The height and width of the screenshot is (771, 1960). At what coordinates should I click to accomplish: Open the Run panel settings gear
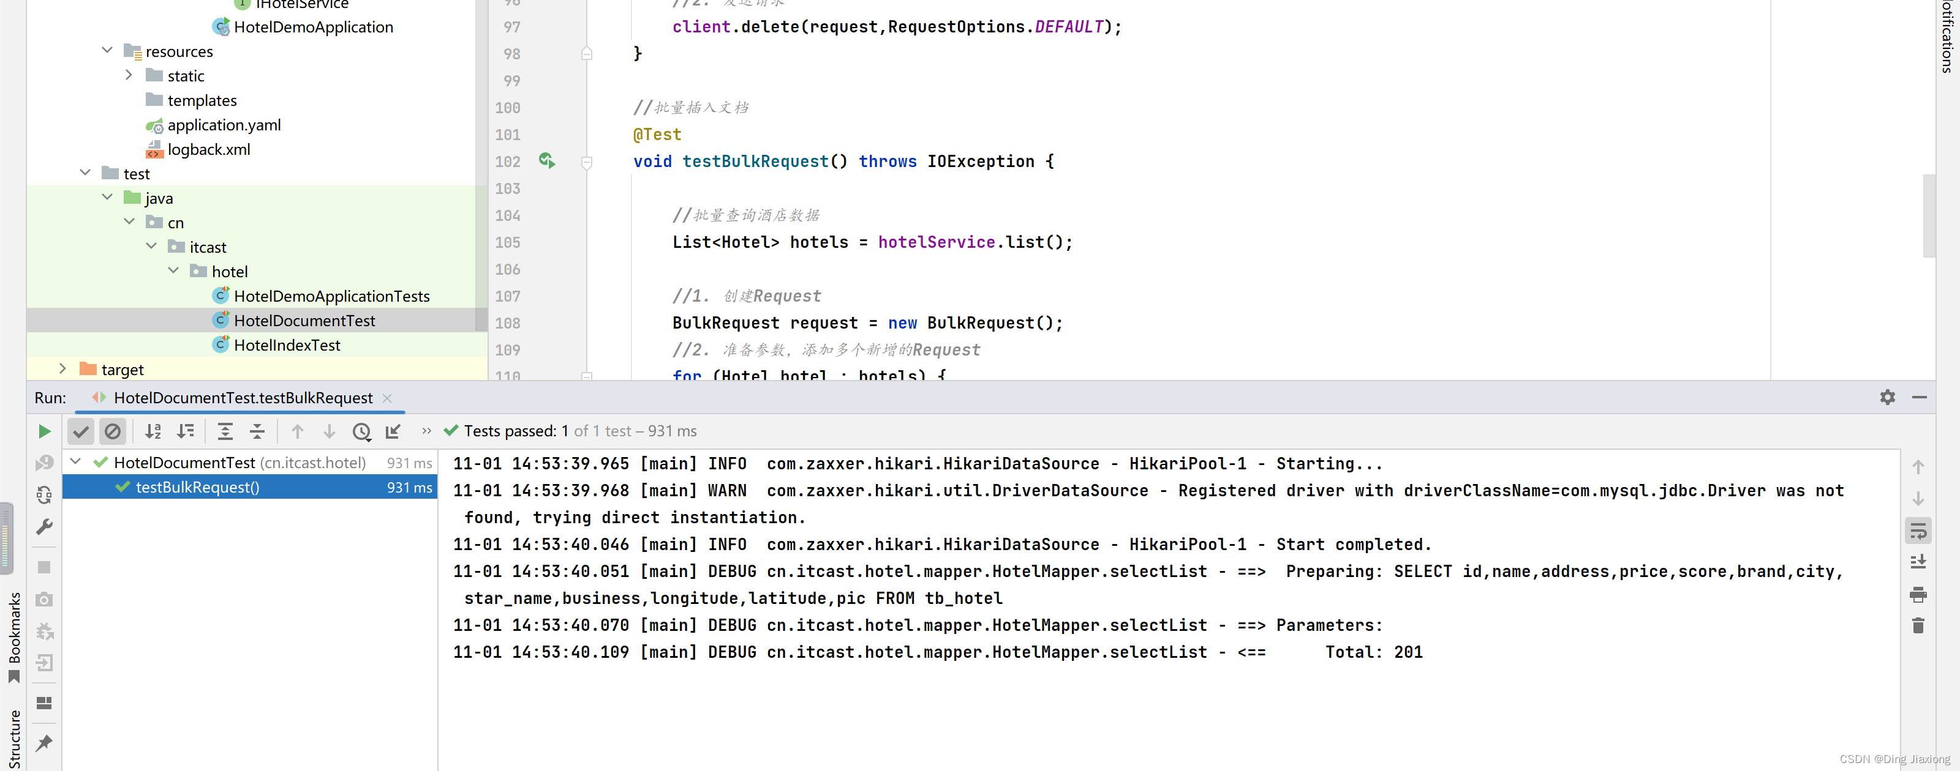tap(1887, 397)
